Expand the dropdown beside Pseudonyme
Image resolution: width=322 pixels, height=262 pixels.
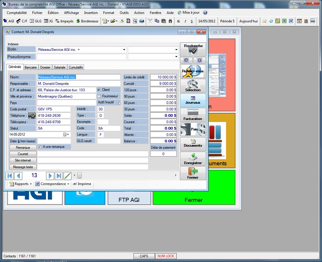click(x=176, y=57)
